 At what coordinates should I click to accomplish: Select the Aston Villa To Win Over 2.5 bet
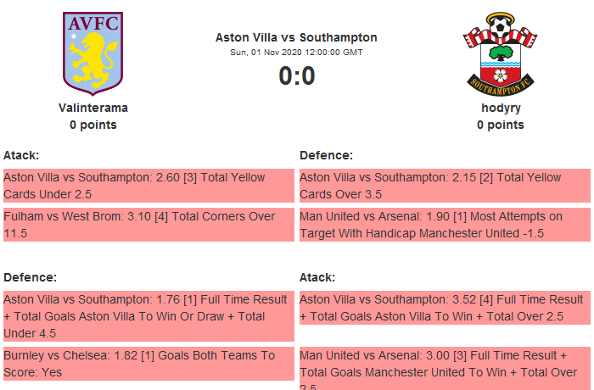tap(445, 308)
